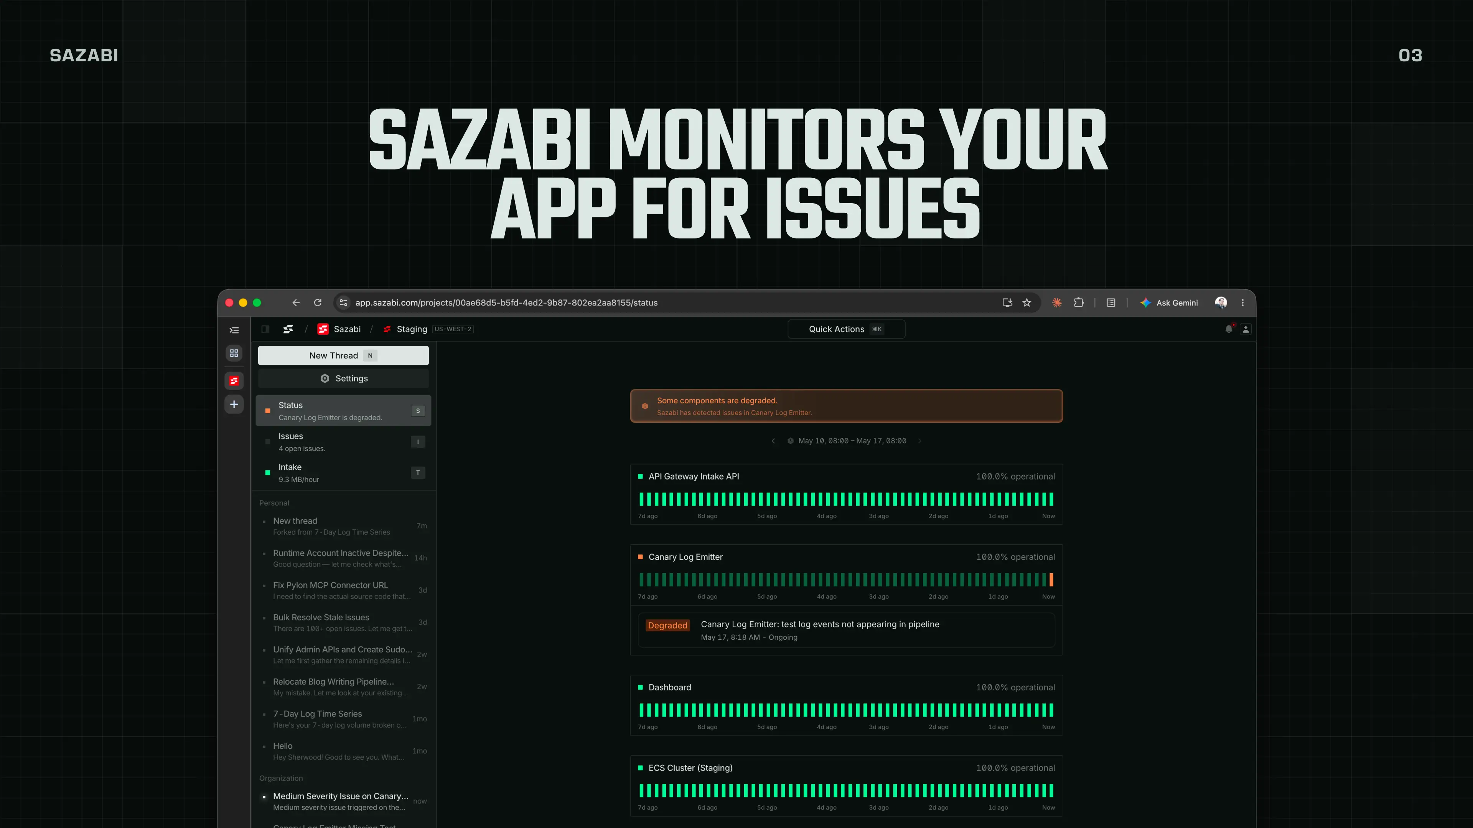Click the Ask Gemini button
Viewport: 1473px width, 828px height.
click(x=1169, y=303)
